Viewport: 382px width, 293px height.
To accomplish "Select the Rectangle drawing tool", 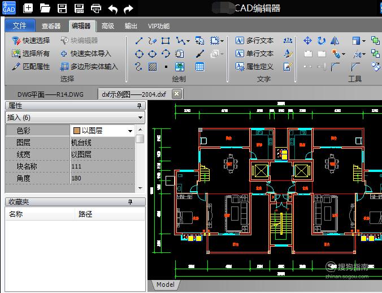I will [166, 41].
